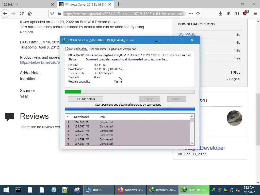This screenshot has width=260, height=195.
Task: Sort by Downloaded column header
Action: coord(85,117)
